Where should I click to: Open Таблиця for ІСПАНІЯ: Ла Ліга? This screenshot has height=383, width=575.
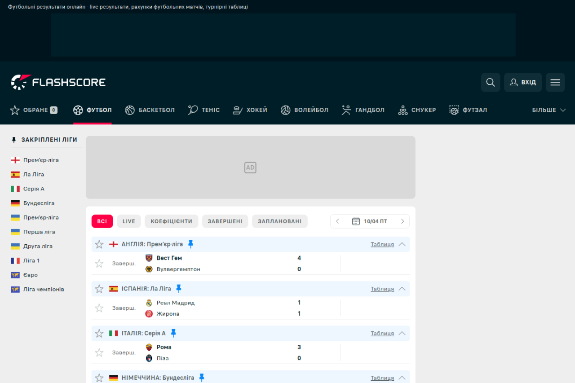pos(381,289)
